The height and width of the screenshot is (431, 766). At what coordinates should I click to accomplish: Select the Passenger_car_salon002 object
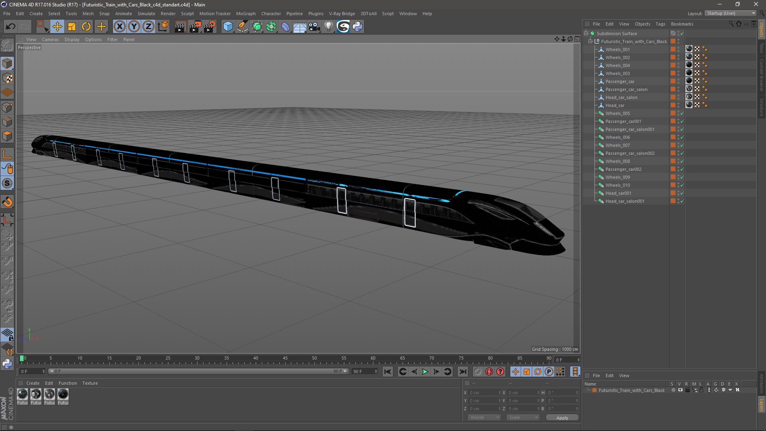(x=630, y=153)
